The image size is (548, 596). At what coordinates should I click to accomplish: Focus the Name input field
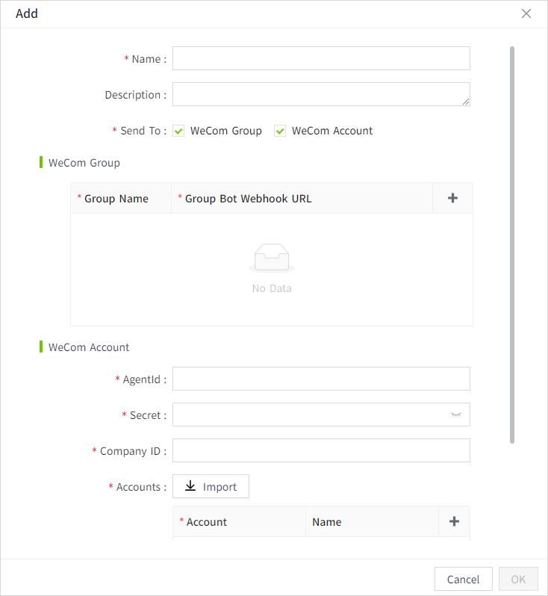click(x=321, y=58)
